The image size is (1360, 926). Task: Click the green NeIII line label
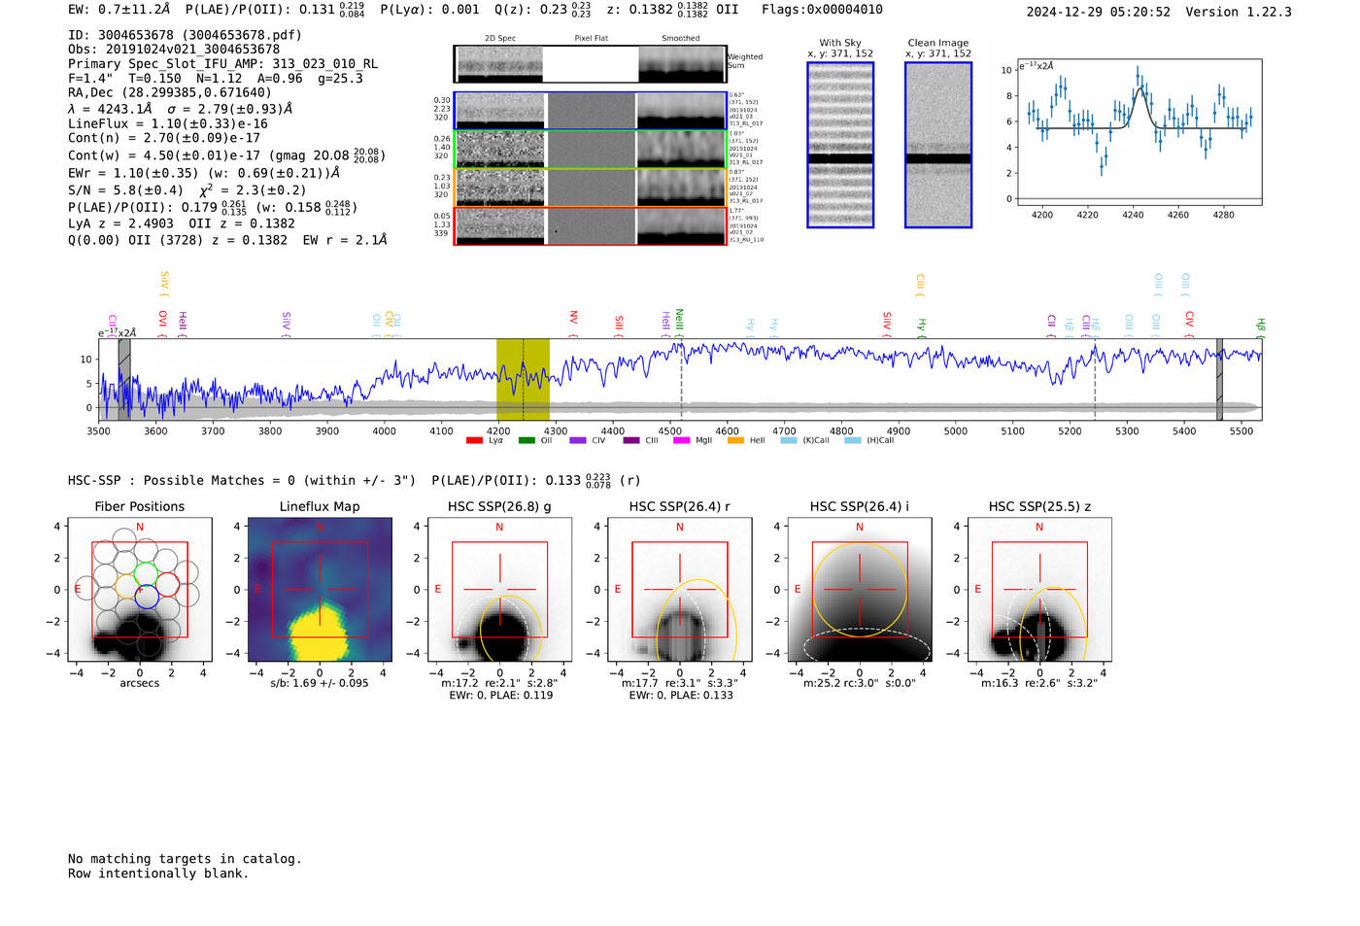point(680,323)
